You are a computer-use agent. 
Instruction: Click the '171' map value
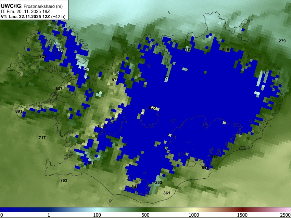(x=167, y=78)
